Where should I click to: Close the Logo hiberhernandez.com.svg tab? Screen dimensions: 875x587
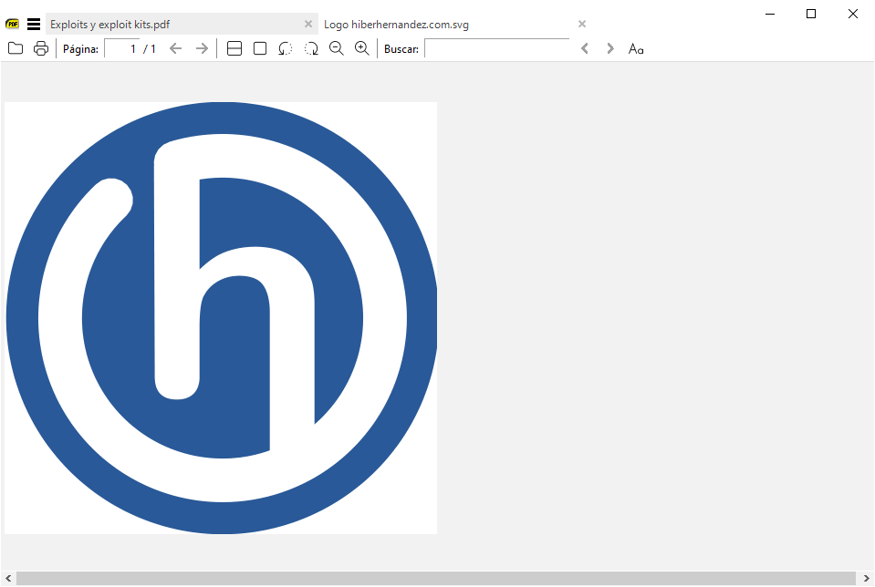click(582, 24)
